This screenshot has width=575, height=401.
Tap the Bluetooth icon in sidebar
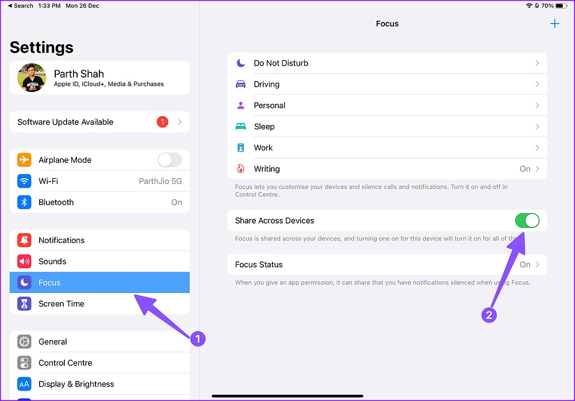24,202
